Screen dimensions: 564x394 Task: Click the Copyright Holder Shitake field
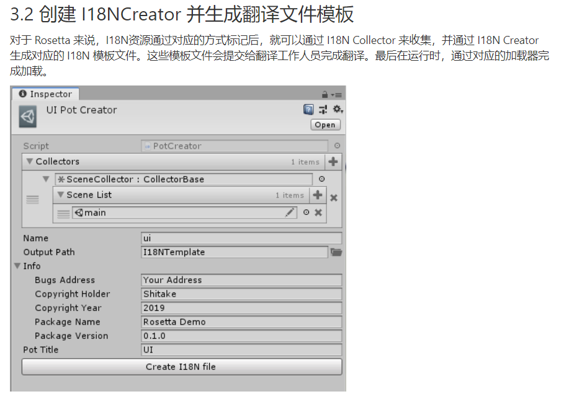pos(241,294)
